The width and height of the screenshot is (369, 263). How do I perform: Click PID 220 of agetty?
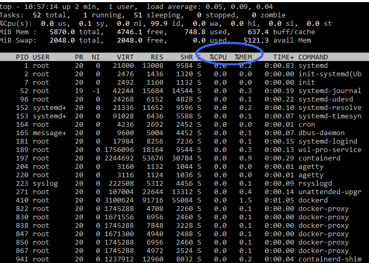22,175
